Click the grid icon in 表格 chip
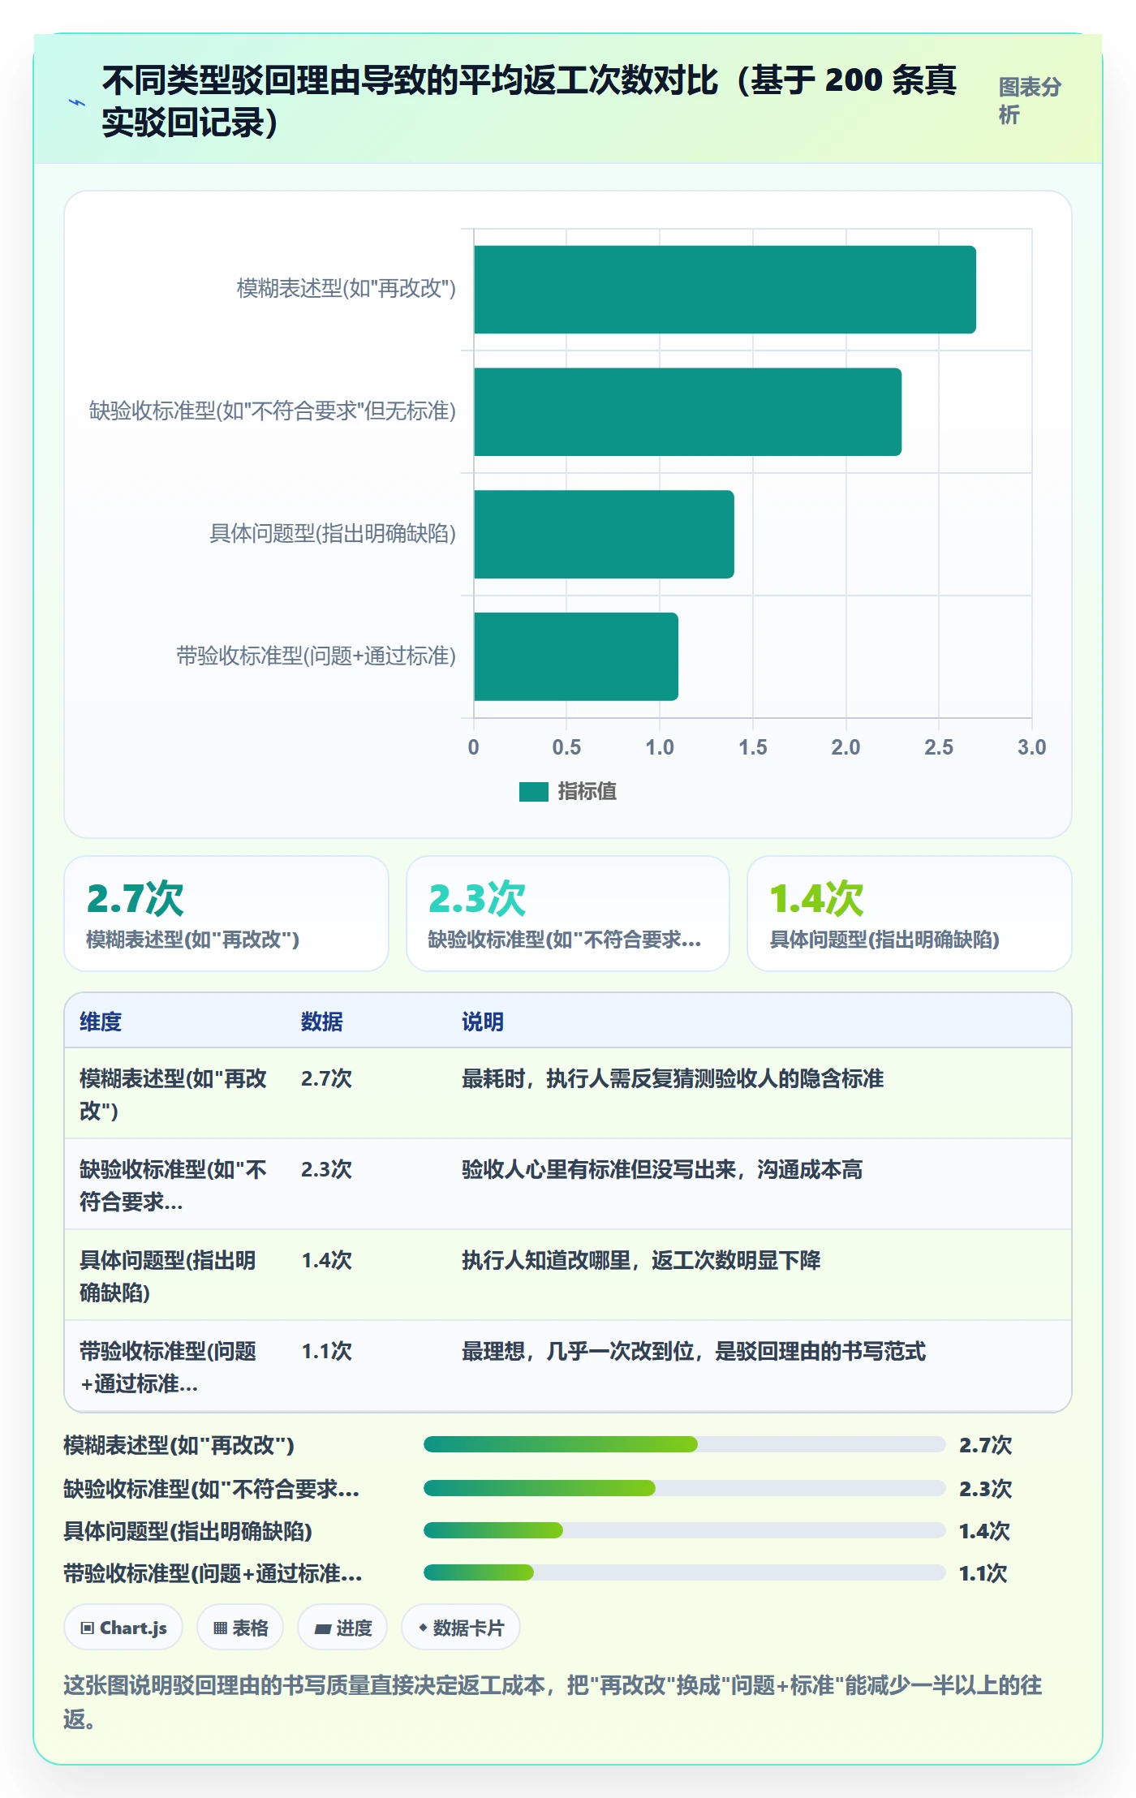The image size is (1136, 1798). [220, 1628]
